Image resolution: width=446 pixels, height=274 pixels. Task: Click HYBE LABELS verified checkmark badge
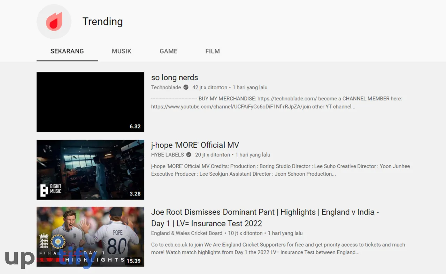coord(189,154)
